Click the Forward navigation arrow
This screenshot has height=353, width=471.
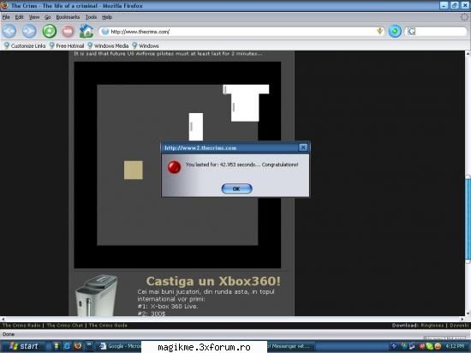pyautogui.click(x=29, y=31)
